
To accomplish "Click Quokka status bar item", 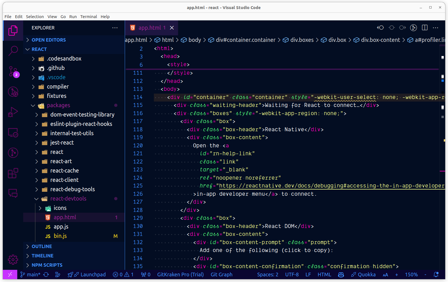I will point(363,274).
